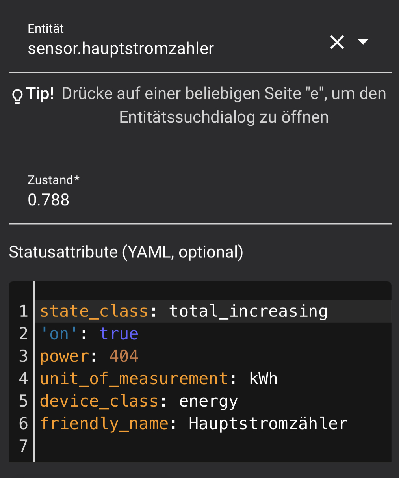Click the Tip! text
The image size is (399, 478).
[x=40, y=94]
